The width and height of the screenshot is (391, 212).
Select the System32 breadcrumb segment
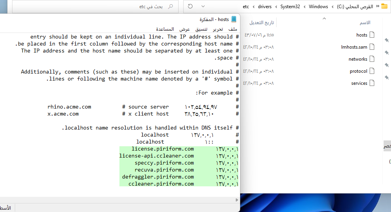290,7
